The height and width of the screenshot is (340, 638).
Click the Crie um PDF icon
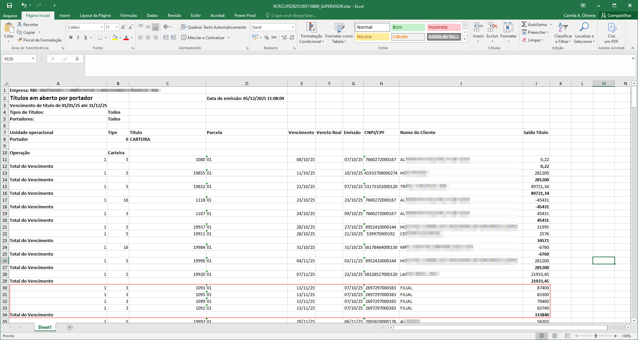click(x=611, y=28)
